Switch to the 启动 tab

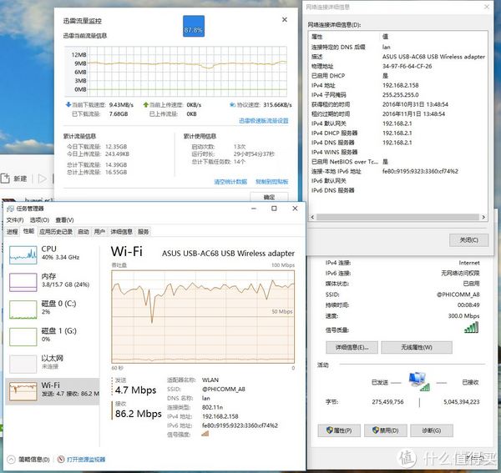coord(83,232)
